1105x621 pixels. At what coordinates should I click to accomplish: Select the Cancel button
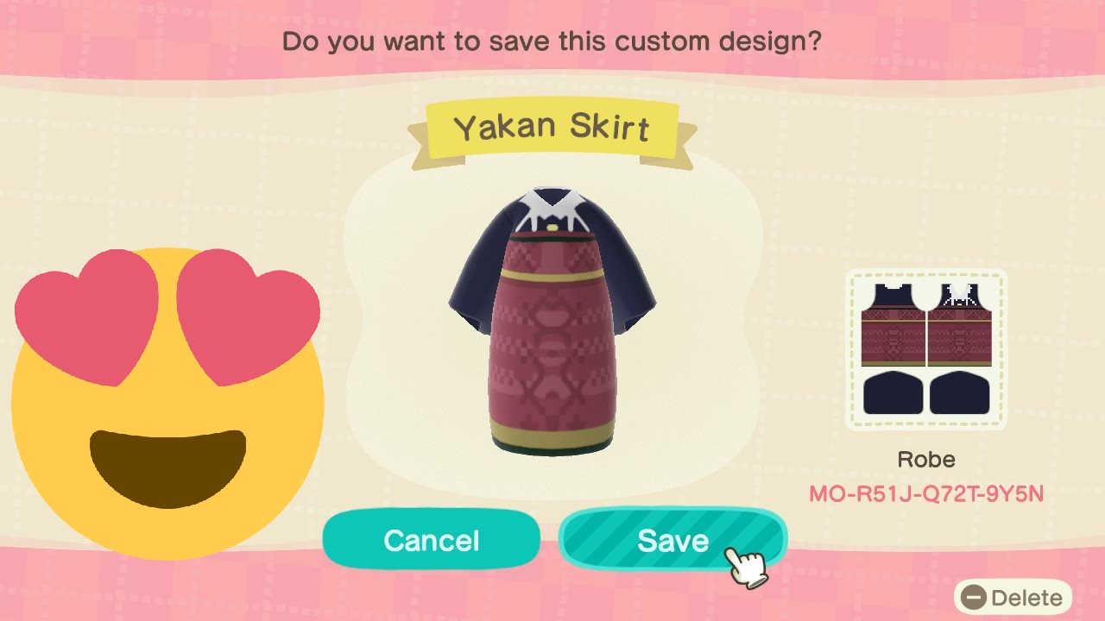tap(431, 540)
